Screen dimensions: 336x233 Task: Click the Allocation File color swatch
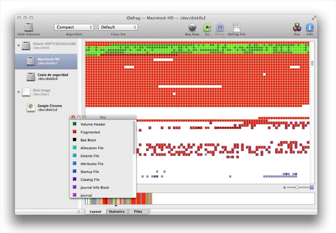(75, 147)
